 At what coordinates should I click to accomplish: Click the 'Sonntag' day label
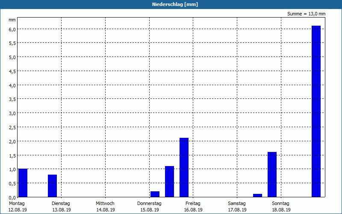pos(280,204)
